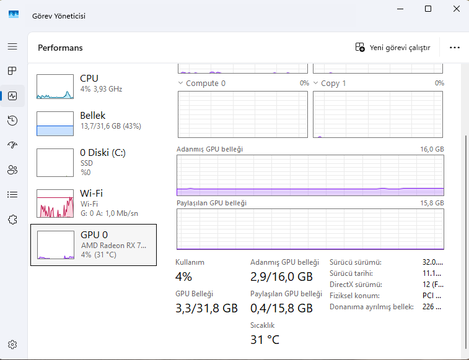Screen dimensions: 469x360
Task: Show the 0 Diski (C:) performance view
Action: 93,161
